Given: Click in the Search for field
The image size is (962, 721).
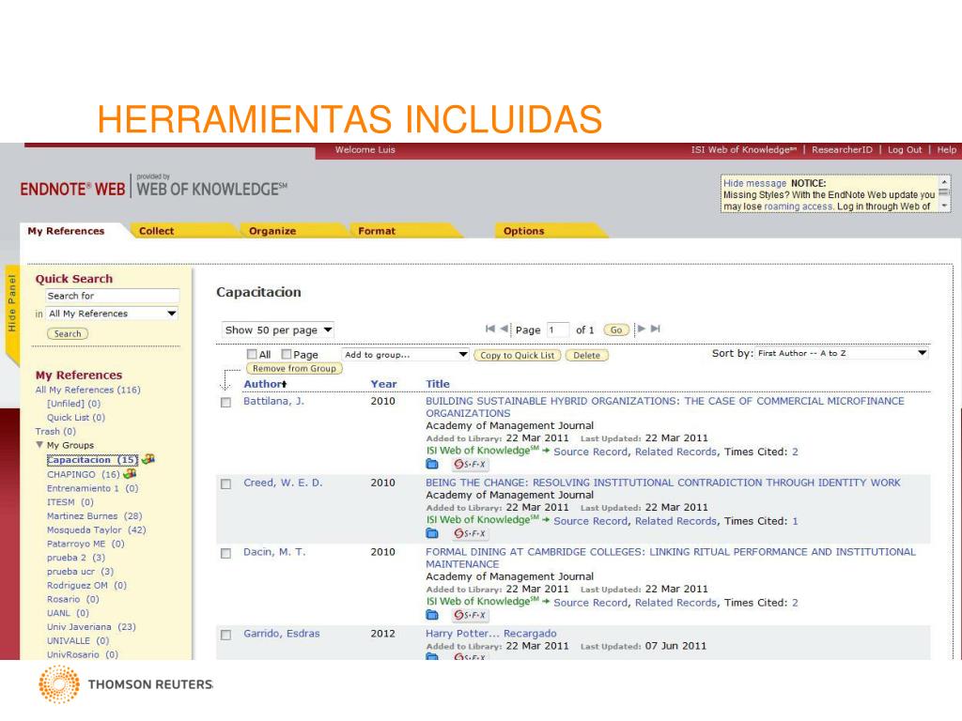Looking at the screenshot, I should (113, 296).
